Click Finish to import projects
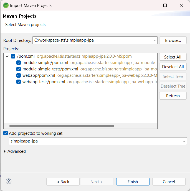Screen dimensions: 190x191 [133, 182]
